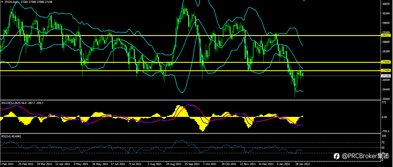Click the 19 Mar 2021 date label
The image size is (393, 167).
44,164
